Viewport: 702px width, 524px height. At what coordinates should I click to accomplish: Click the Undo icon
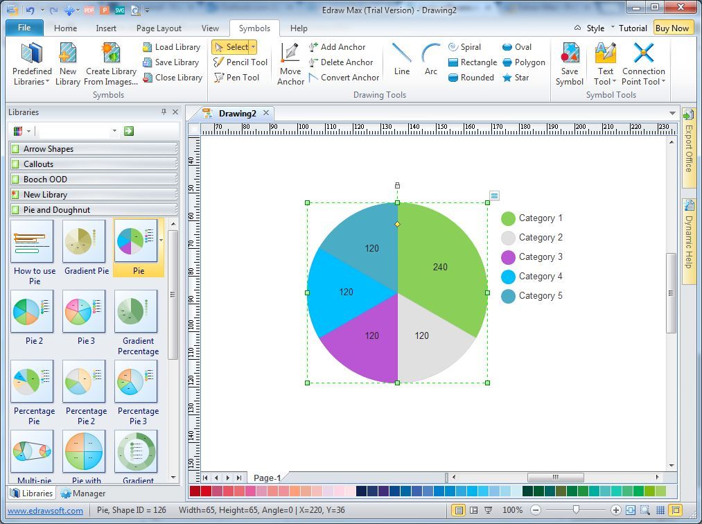(31, 10)
